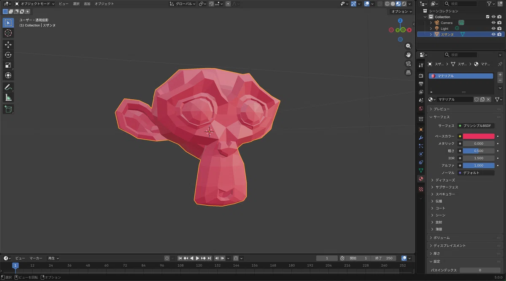Image resolution: width=506 pixels, height=281 pixels.
Task: Open the Output properties tab
Action: pos(421,84)
